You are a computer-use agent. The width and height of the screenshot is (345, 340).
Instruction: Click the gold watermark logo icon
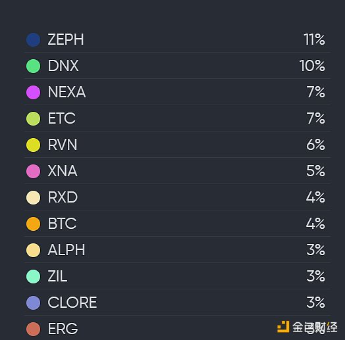click(283, 327)
